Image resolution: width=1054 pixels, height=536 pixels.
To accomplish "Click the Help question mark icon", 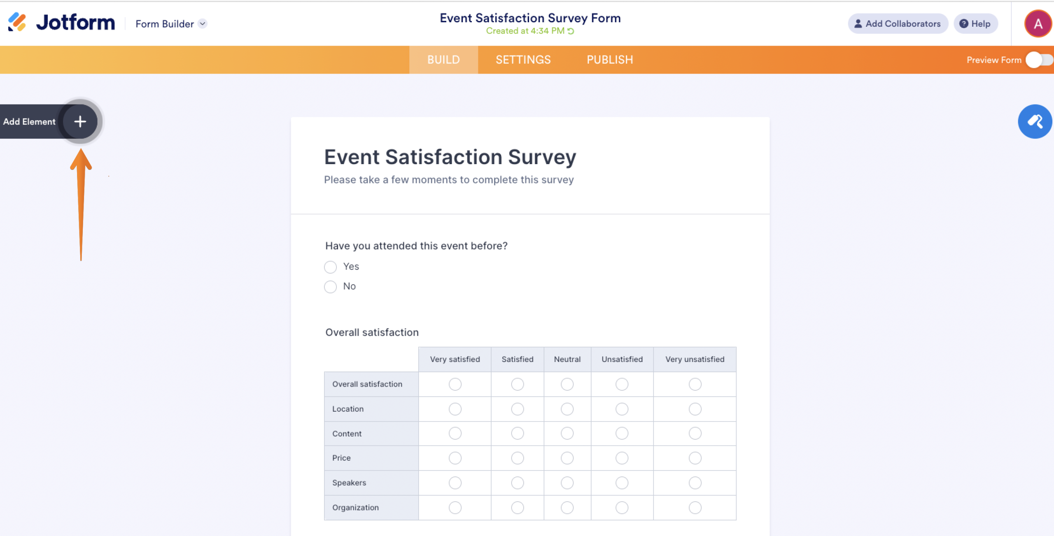I will tap(963, 23).
